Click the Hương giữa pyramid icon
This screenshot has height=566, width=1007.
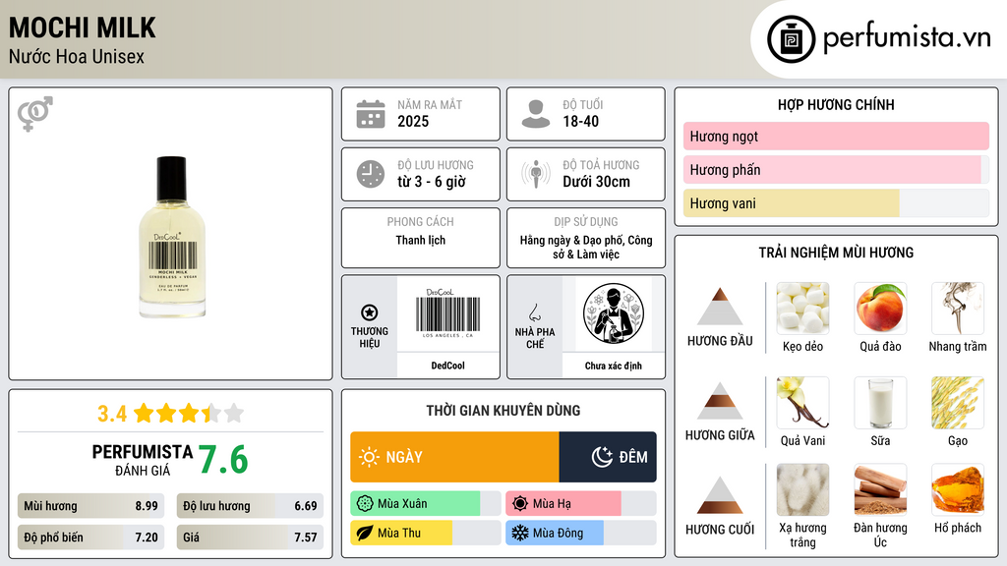(x=720, y=401)
